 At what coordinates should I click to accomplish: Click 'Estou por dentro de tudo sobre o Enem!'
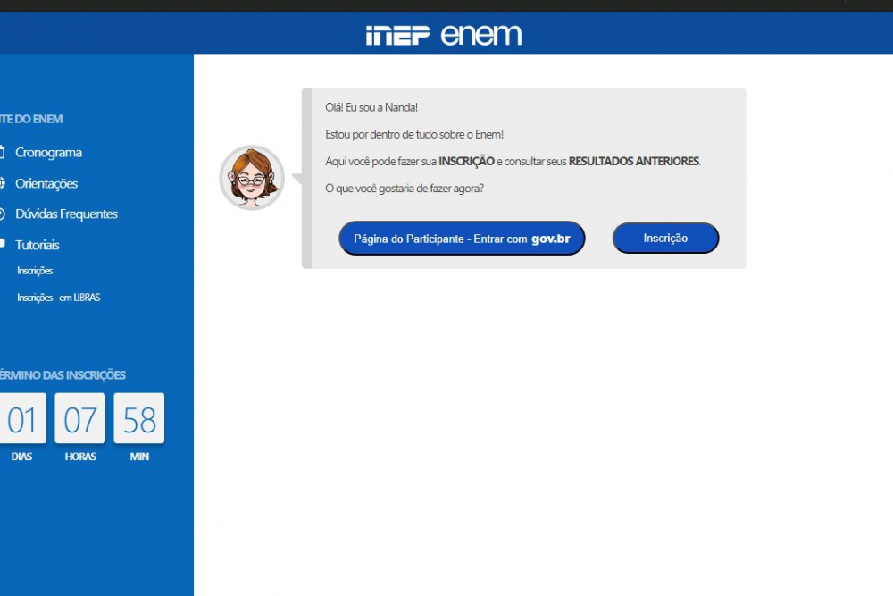pyautogui.click(x=414, y=134)
